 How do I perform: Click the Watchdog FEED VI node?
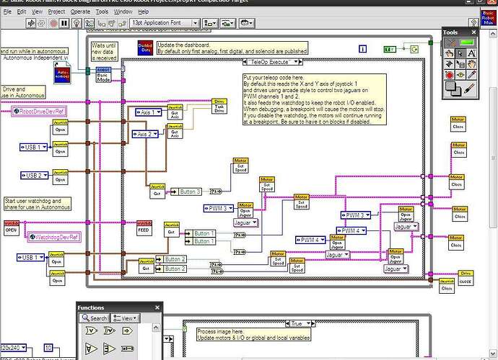[144, 228]
